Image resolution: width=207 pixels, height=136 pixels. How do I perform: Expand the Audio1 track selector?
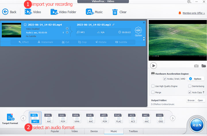(63, 32)
